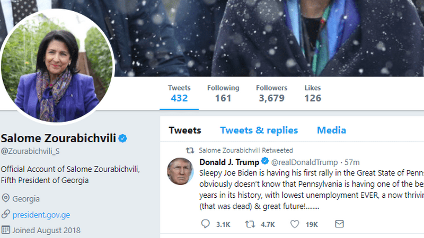Viewport: 424px width, 238px height.
Task: Click the envelope direct message icon
Action: click(x=339, y=224)
